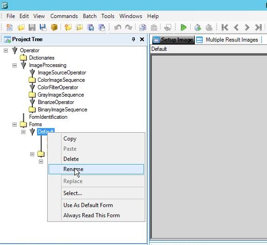Collapse the Operator root node
Image resolution: width=267 pixels, height=245 pixels.
(6, 50)
